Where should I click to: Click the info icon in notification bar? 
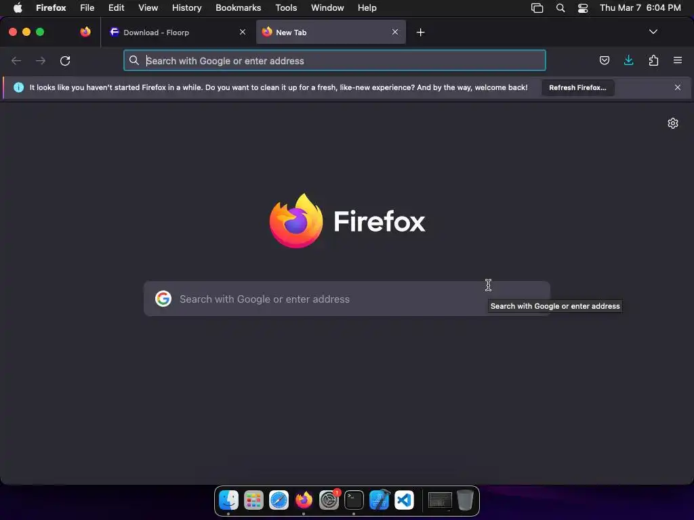[18, 87]
